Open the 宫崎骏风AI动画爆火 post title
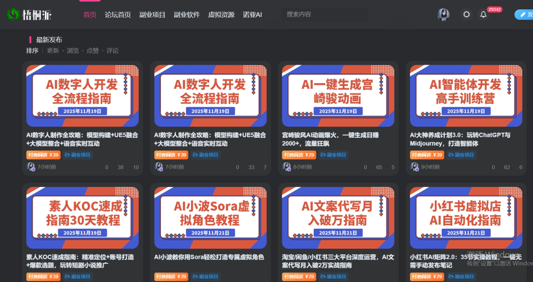The width and height of the screenshot is (533, 282). tap(330, 139)
